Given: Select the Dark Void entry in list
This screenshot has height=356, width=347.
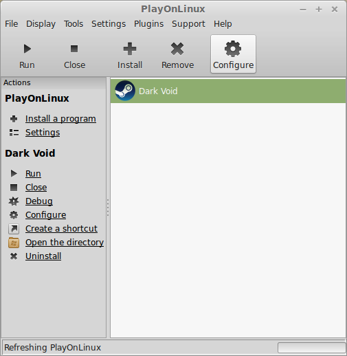Looking at the screenshot, I should [x=228, y=91].
